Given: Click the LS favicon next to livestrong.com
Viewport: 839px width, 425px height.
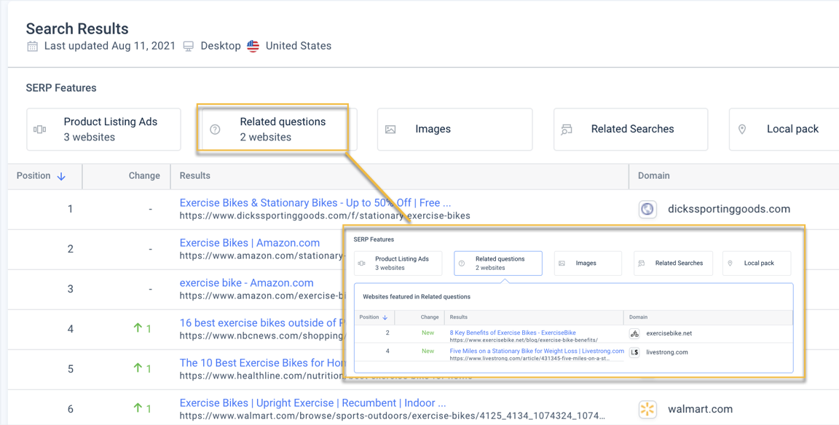Looking at the screenshot, I should [634, 352].
